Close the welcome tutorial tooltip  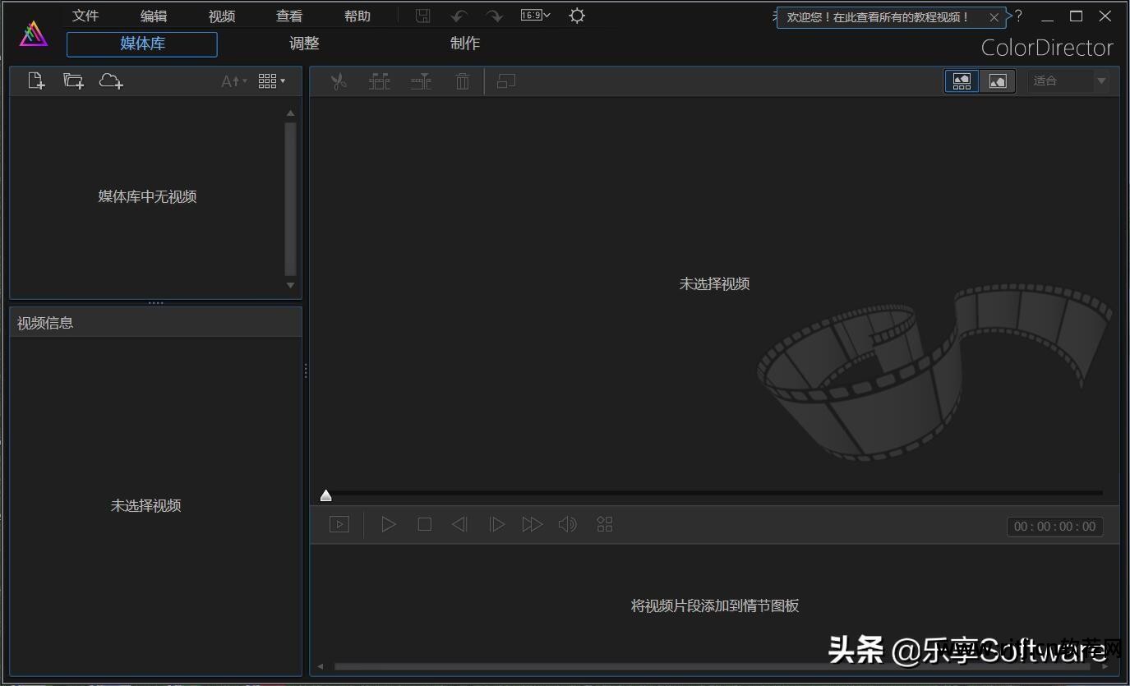994,17
